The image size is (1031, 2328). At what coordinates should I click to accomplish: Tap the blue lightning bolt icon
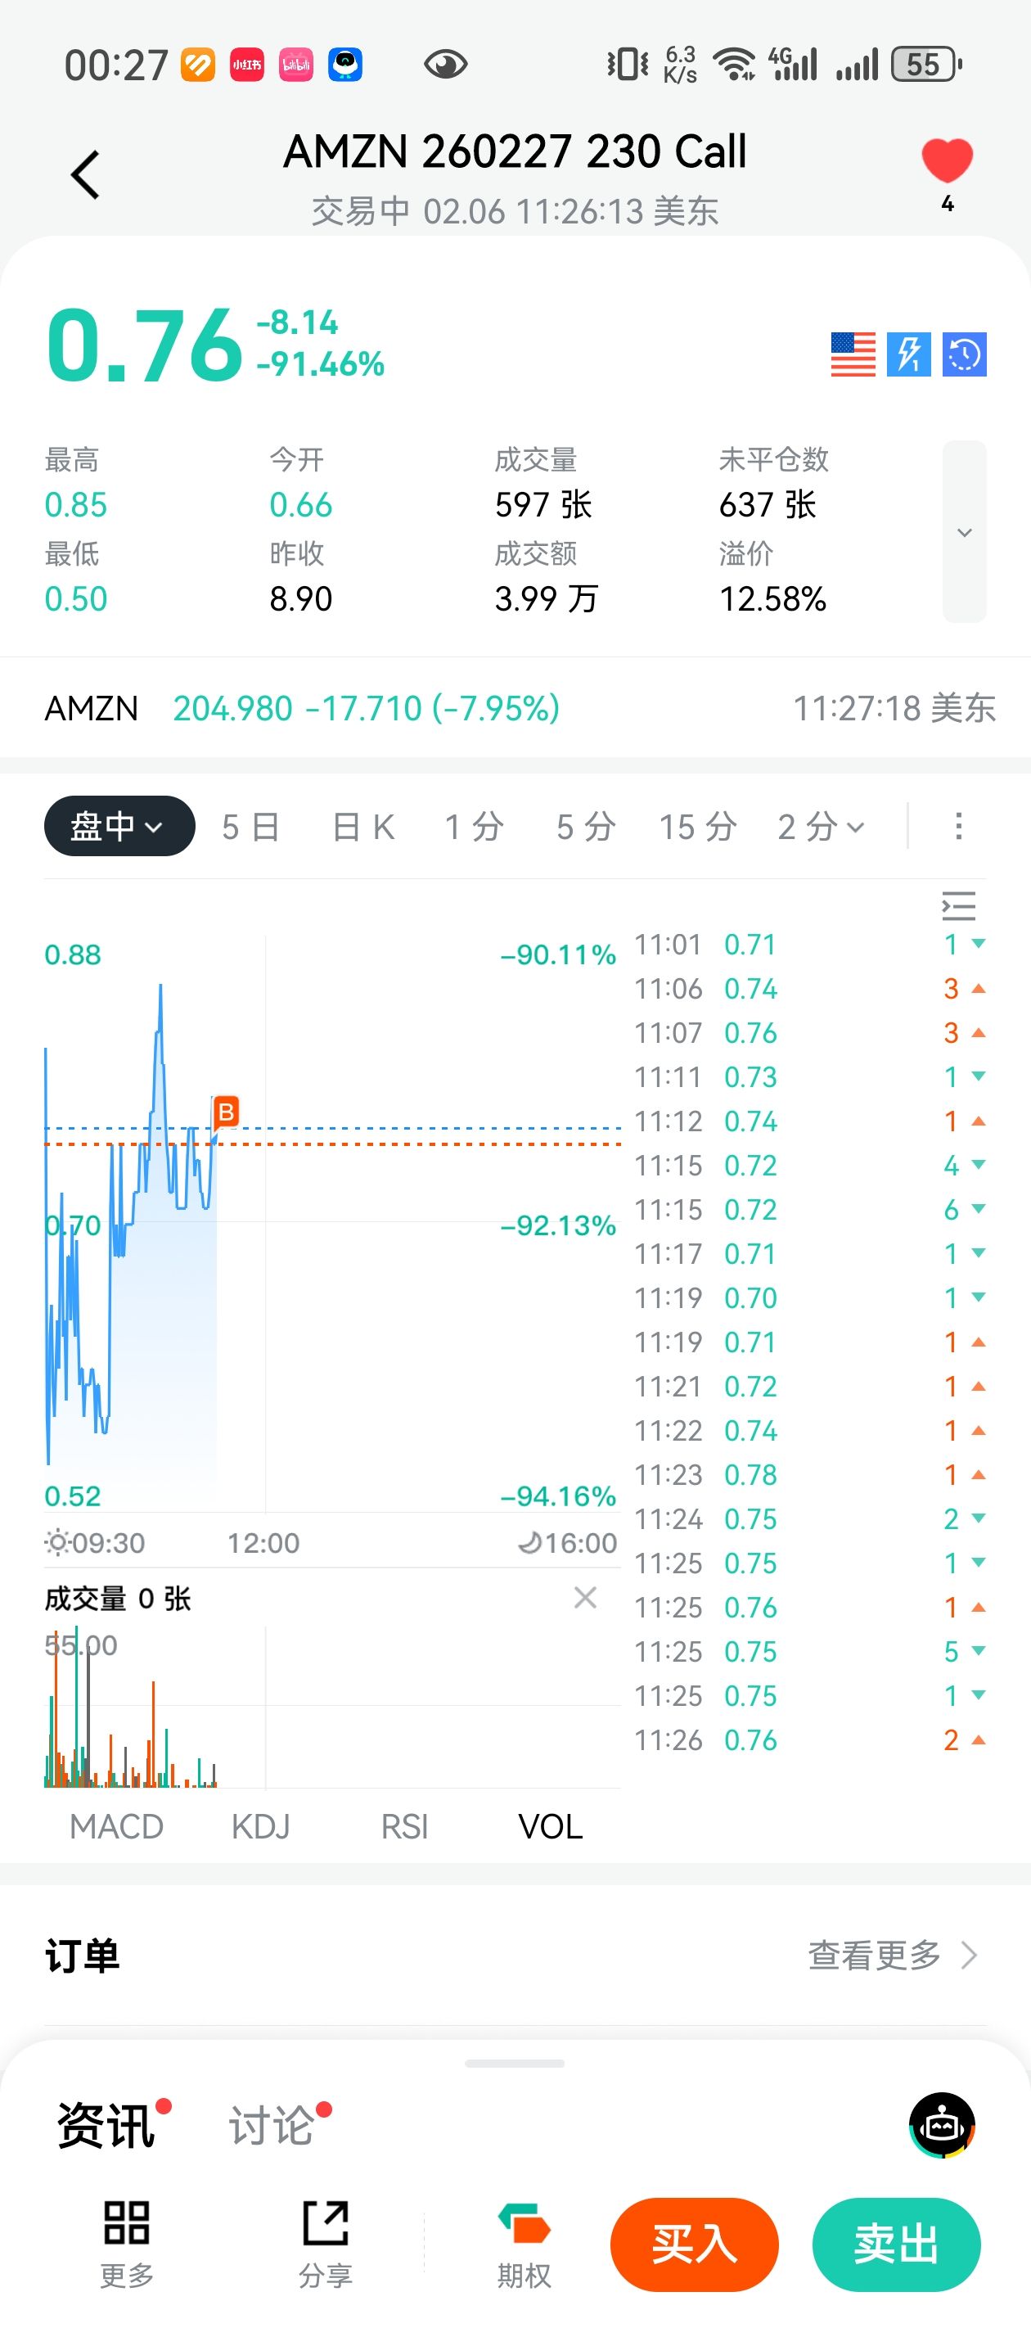[x=908, y=354]
